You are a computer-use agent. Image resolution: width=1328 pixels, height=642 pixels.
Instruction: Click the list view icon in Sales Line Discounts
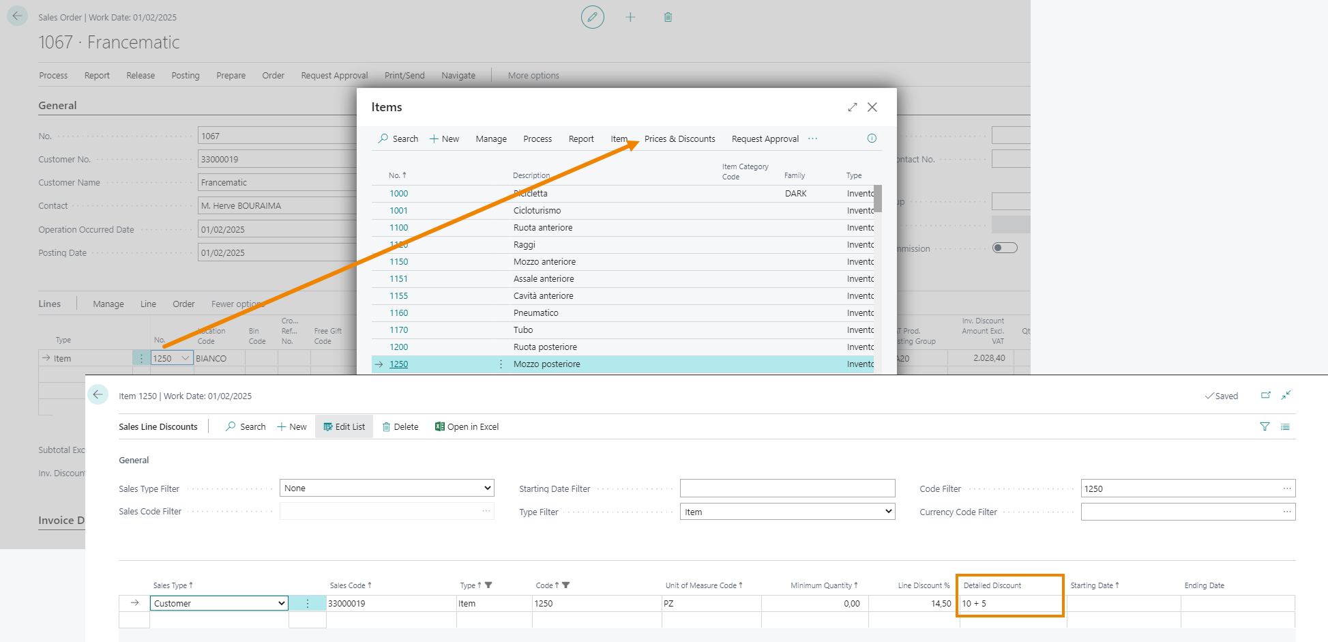coord(1285,426)
